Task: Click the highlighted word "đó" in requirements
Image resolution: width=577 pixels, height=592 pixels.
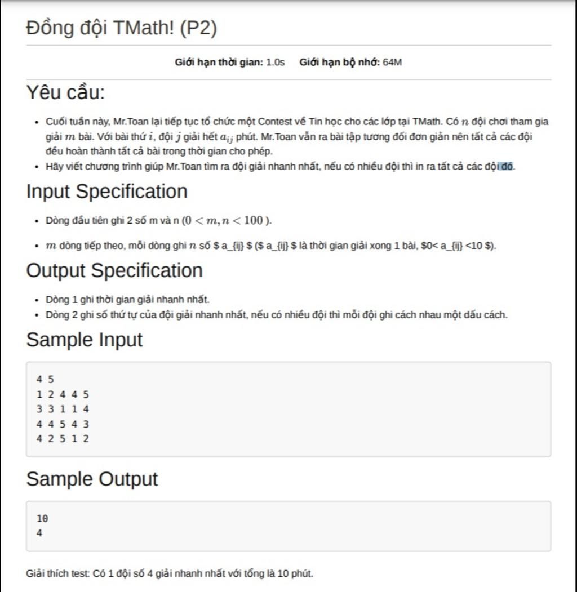Action: click(507, 166)
